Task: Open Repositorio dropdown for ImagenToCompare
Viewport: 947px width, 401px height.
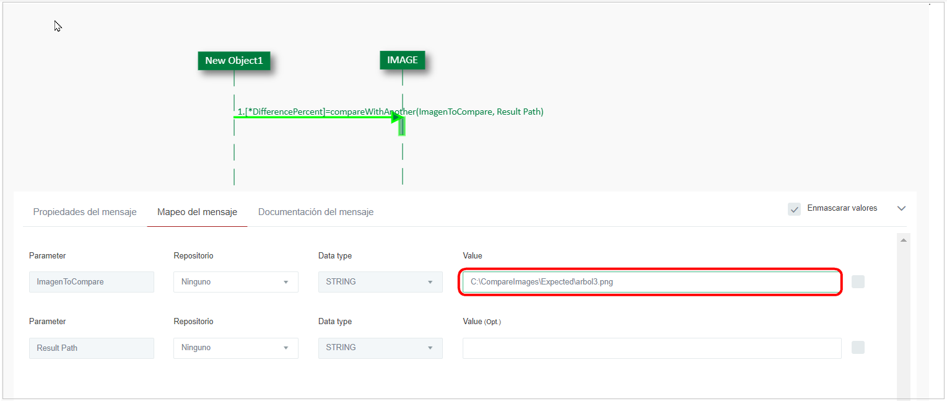Action: click(x=235, y=282)
